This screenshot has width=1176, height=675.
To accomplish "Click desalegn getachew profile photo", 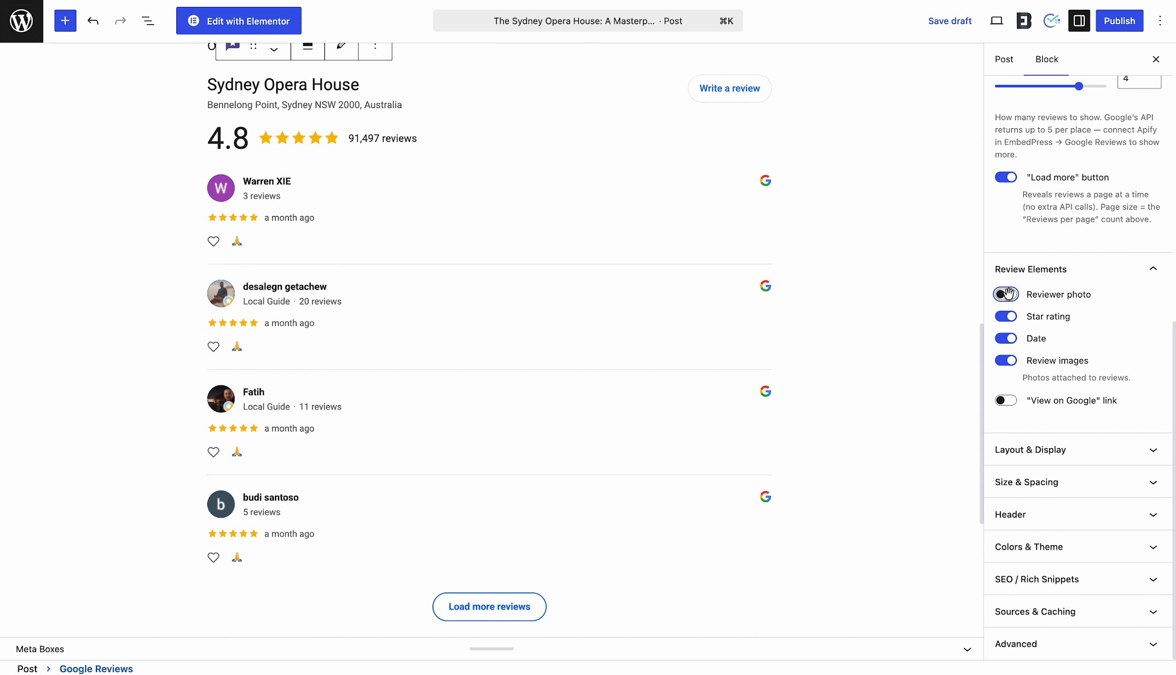I will (220, 293).
